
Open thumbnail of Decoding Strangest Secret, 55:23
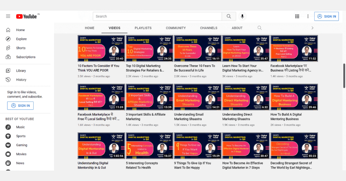294,146
